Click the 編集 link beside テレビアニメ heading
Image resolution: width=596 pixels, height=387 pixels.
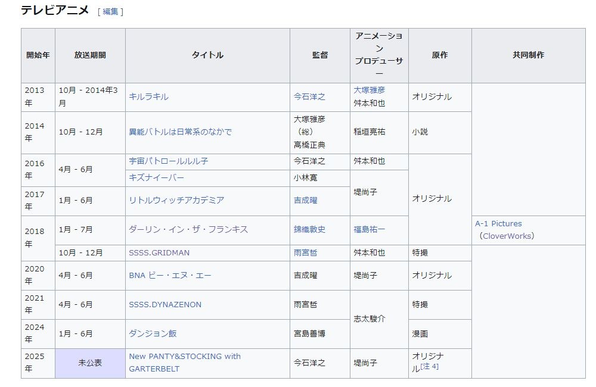(110, 12)
